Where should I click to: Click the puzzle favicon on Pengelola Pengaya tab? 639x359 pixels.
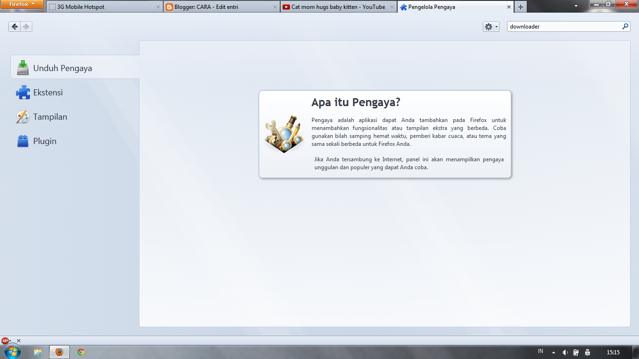tap(403, 7)
